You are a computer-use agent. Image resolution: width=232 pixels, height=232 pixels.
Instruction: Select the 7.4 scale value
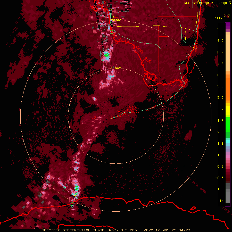click(220, 63)
